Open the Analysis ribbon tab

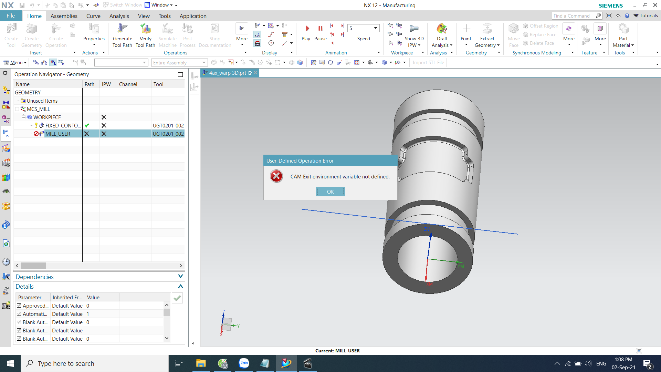point(119,16)
